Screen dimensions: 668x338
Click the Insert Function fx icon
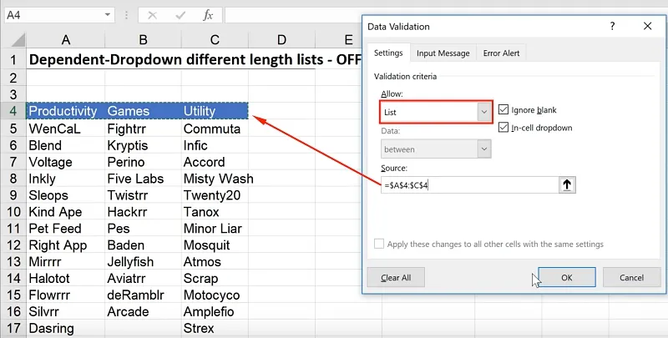208,15
